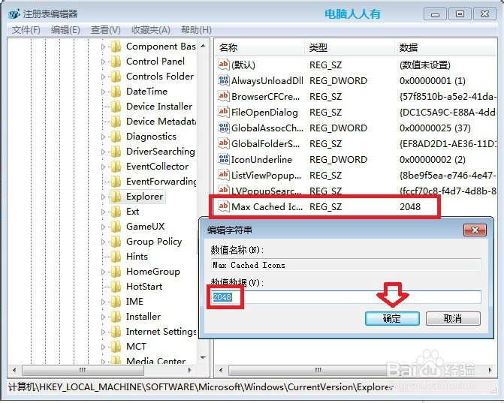Open the 查看(V) menu
This screenshot has width=504, height=403.
105,30
